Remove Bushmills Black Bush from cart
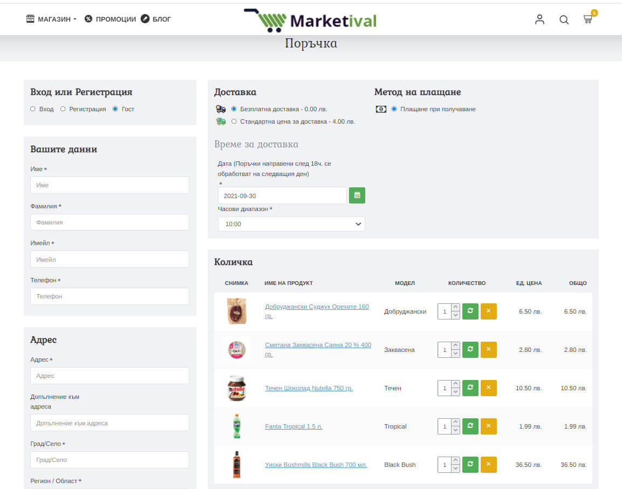The image size is (622, 489). point(488,464)
